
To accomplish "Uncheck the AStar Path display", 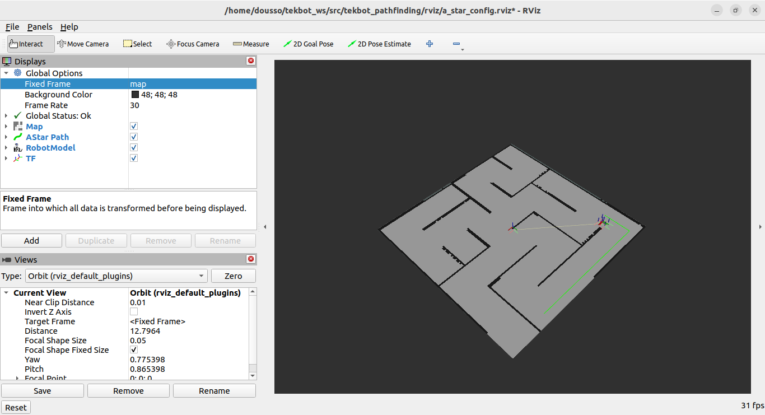I will (134, 137).
